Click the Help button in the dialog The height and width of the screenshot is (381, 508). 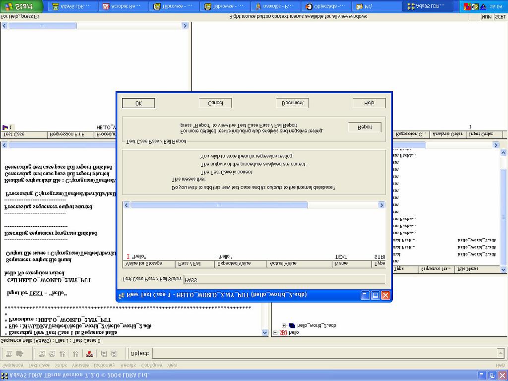point(369,103)
